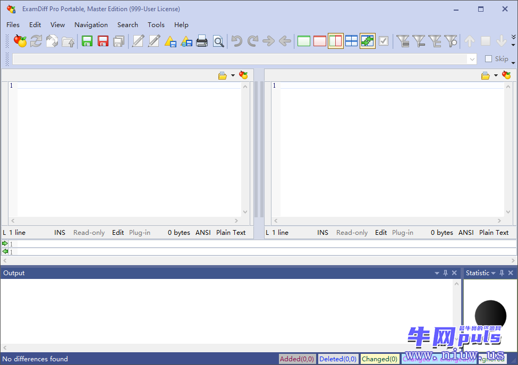The width and height of the screenshot is (518, 365).
Task: Expand left pane open file dropdown arrow
Action: click(233, 75)
